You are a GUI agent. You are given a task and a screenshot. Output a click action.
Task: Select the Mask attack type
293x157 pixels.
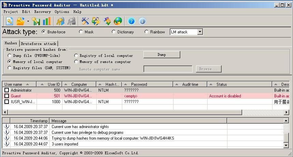[86, 32]
